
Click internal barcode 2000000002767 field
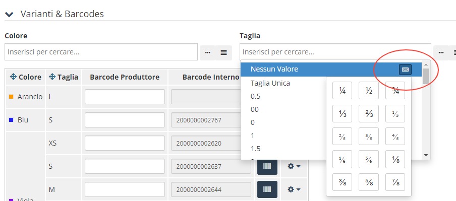[x=206, y=120]
